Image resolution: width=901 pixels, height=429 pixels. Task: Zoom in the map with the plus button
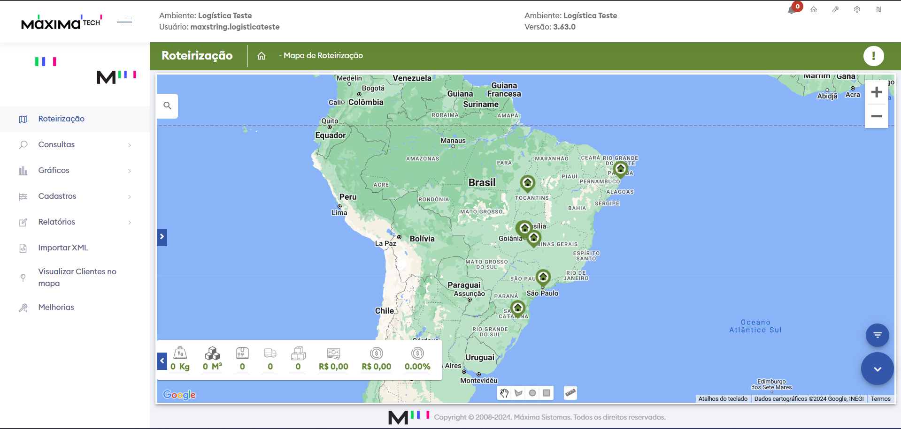876,92
